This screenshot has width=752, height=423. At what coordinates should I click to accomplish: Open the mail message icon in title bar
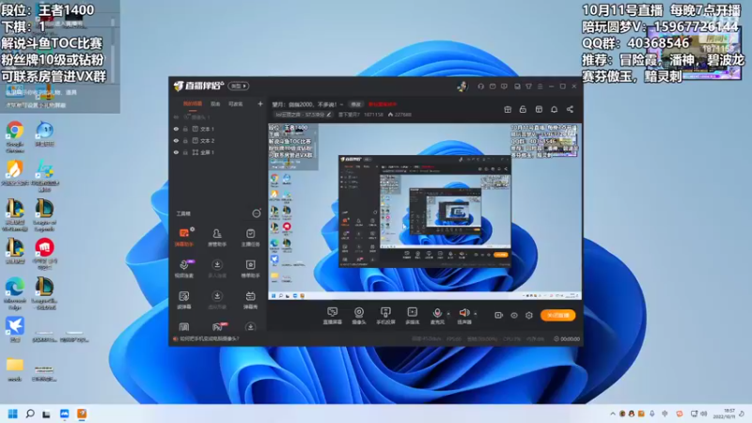[493, 86]
